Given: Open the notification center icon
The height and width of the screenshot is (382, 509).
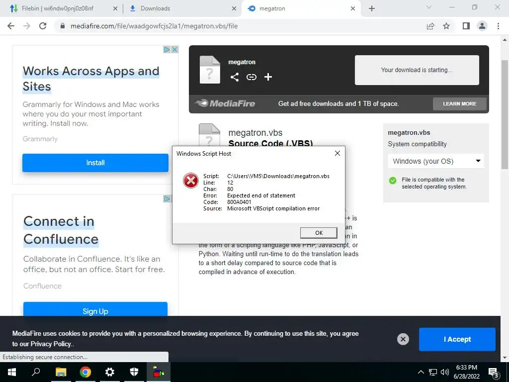Looking at the screenshot, I should click(494, 372).
